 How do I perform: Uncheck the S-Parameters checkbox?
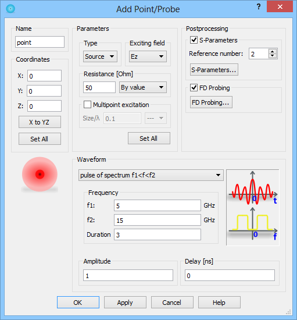click(x=194, y=40)
